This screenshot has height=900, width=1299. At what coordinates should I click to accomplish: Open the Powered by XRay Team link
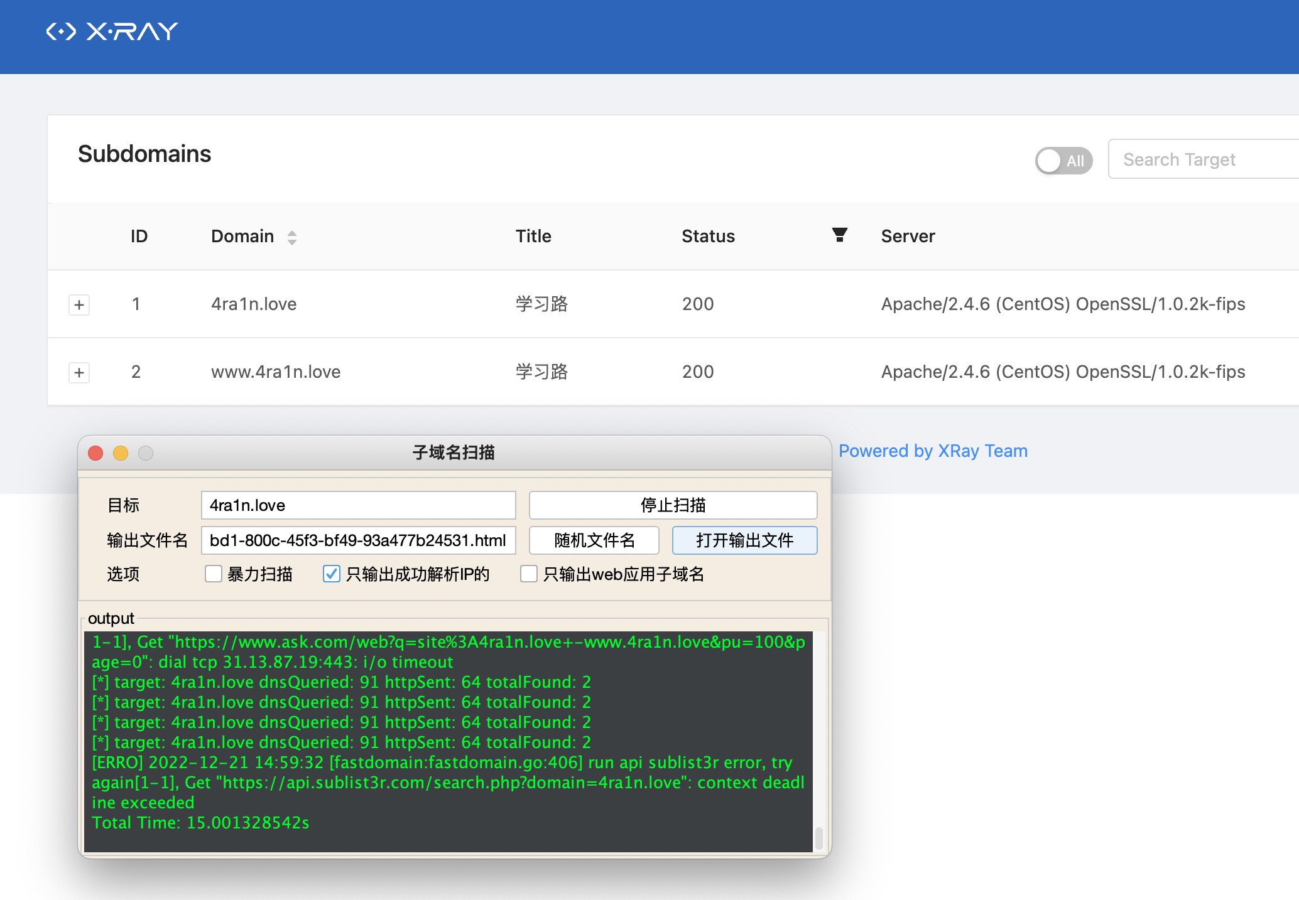coord(933,451)
